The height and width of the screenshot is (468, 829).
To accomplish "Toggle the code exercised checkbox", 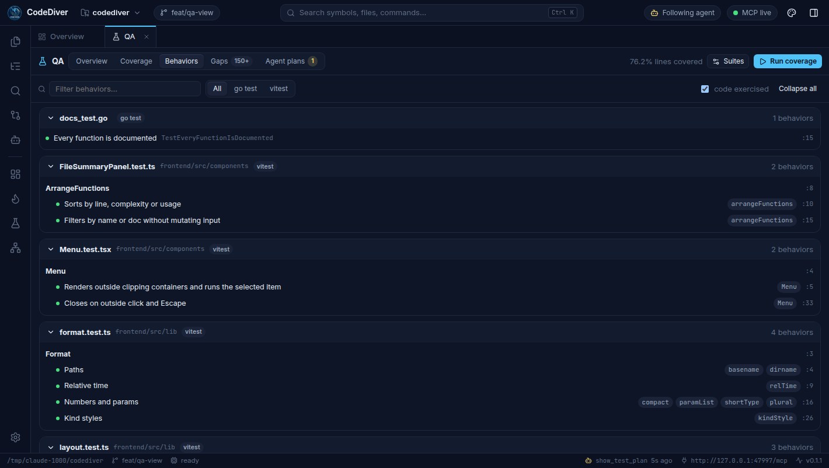I will (x=705, y=89).
